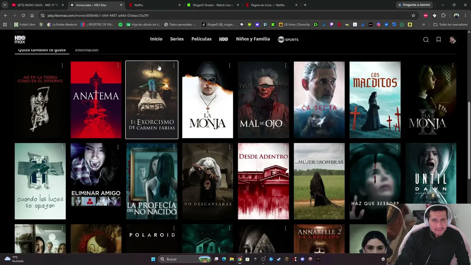Show hidden bookmarks overflow chevron

coord(424,25)
